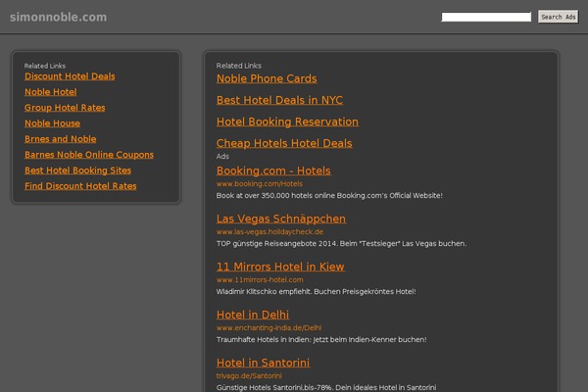
Task: Open Find Discount Hotel Rates link
Action: click(80, 186)
